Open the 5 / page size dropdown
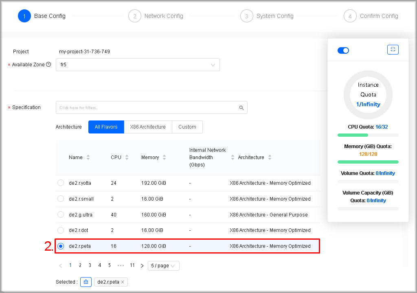417x293 pixels. pyautogui.click(x=163, y=266)
